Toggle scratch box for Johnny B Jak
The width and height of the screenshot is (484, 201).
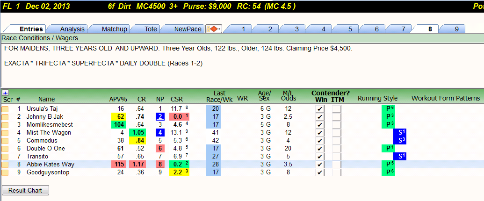click(x=5, y=117)
